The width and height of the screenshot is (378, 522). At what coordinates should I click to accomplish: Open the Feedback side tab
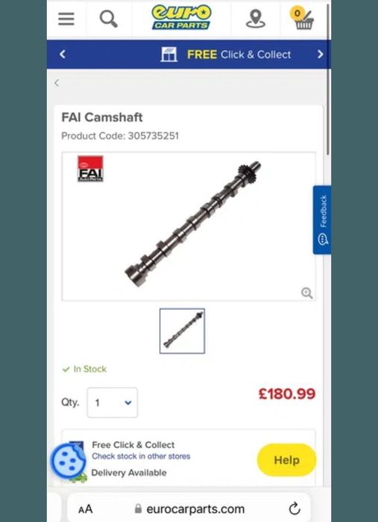[x=322, y=220]
